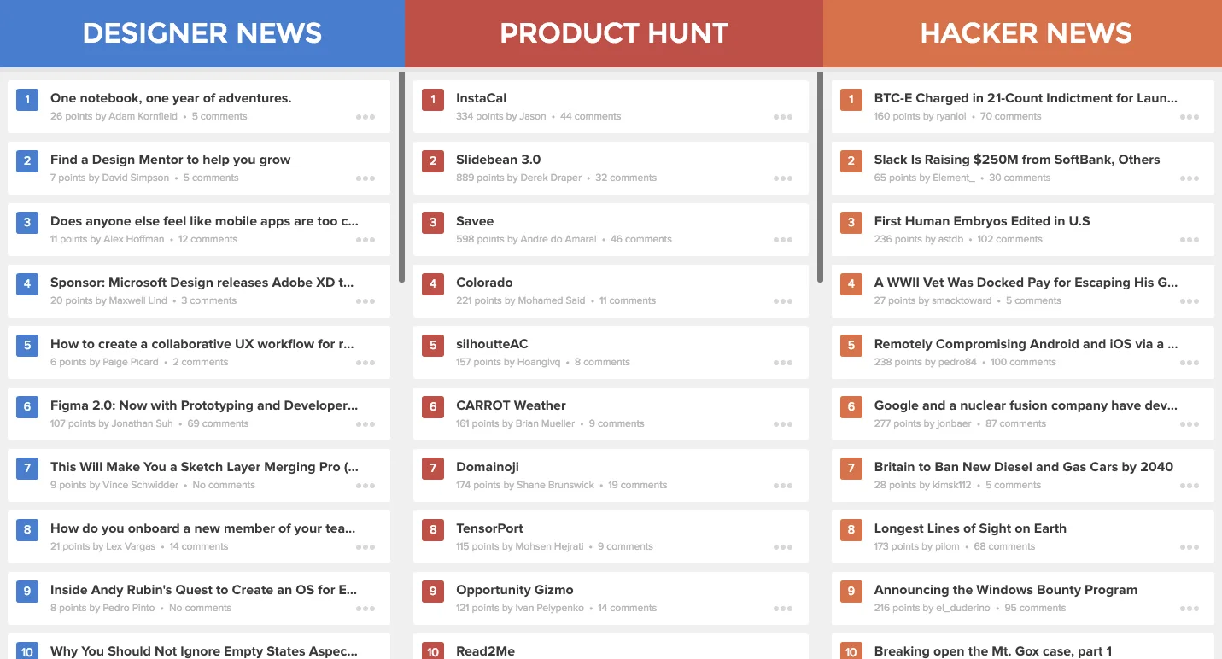
Task: Click the Designer News column scrollbar
Action: pos(401,177)
